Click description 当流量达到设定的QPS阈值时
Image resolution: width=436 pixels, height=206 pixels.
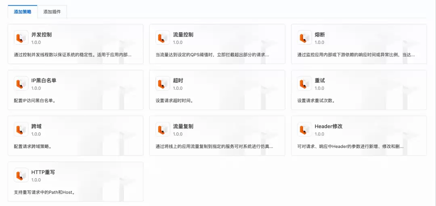[212, 55]
